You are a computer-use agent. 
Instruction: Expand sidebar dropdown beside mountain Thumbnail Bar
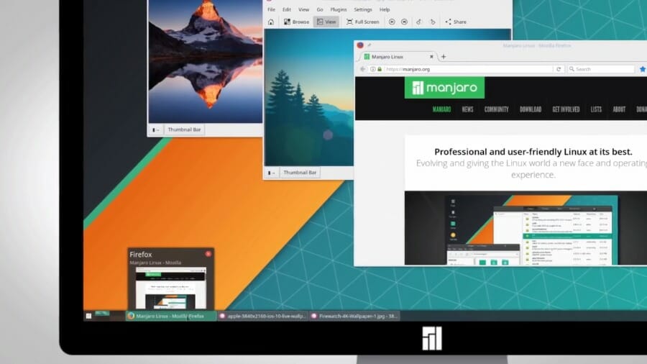(155, 129)
